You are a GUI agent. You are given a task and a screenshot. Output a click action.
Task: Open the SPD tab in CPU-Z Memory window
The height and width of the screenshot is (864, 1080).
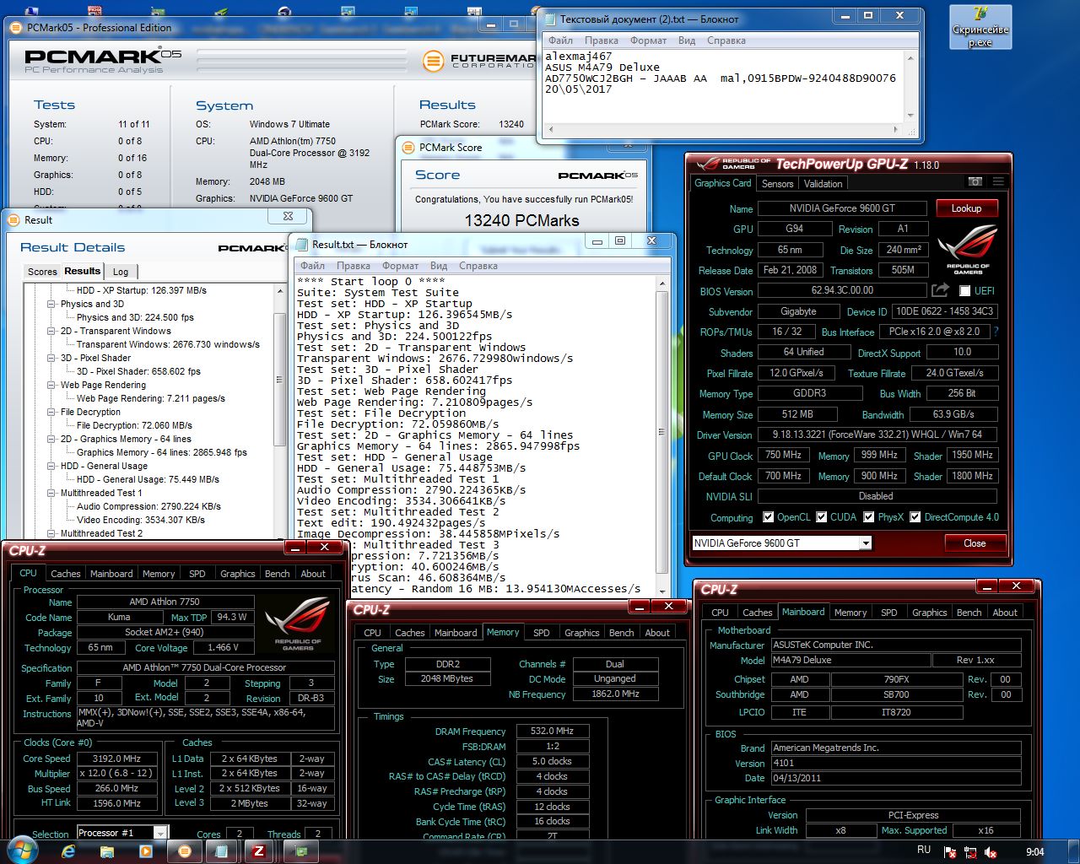click(542, 633)
